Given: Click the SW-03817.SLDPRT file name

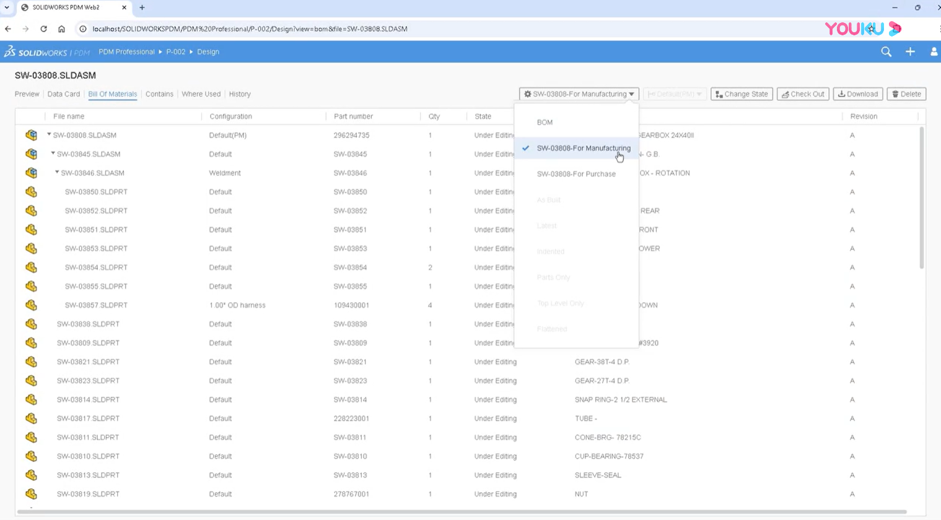Looking at the screenshot, I should pos(88,418).
